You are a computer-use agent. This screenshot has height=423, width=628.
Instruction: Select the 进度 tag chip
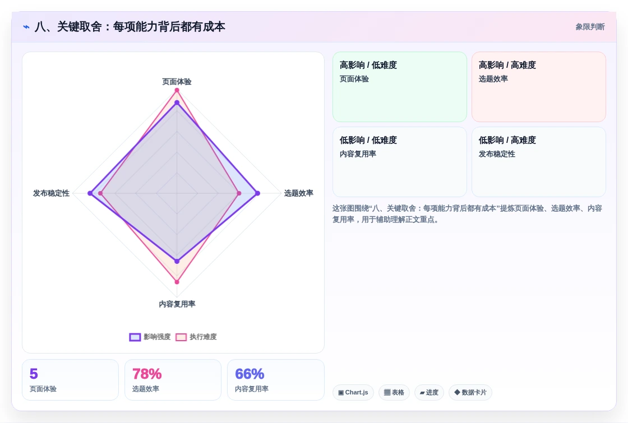[x=429, y=392]
